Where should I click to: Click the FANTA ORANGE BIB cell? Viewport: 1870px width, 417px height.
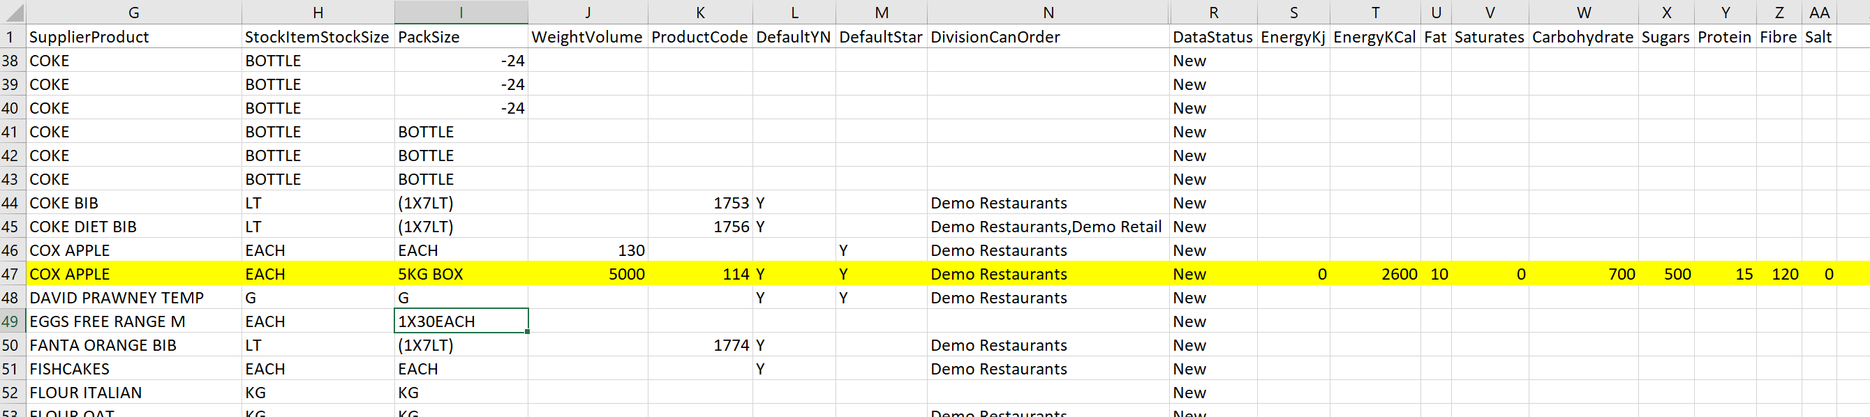pyautogui.click(x=133, y=345)
